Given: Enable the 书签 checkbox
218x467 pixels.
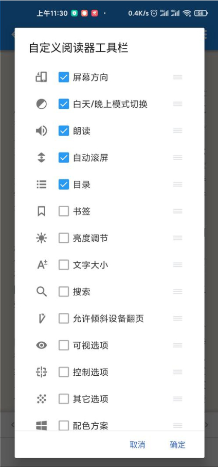Looking at the screenshot, I should pyautogui.click(x=64, y=211).
